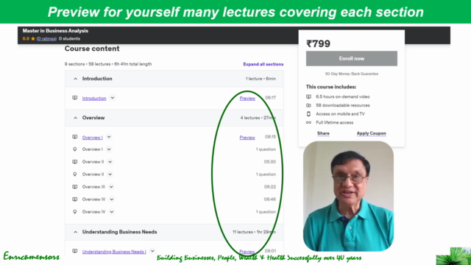The width and height of the screenshot is (471, 265).
Task: Click 6.5 hours on-demand video text
Action: click(x=343, y=96)
